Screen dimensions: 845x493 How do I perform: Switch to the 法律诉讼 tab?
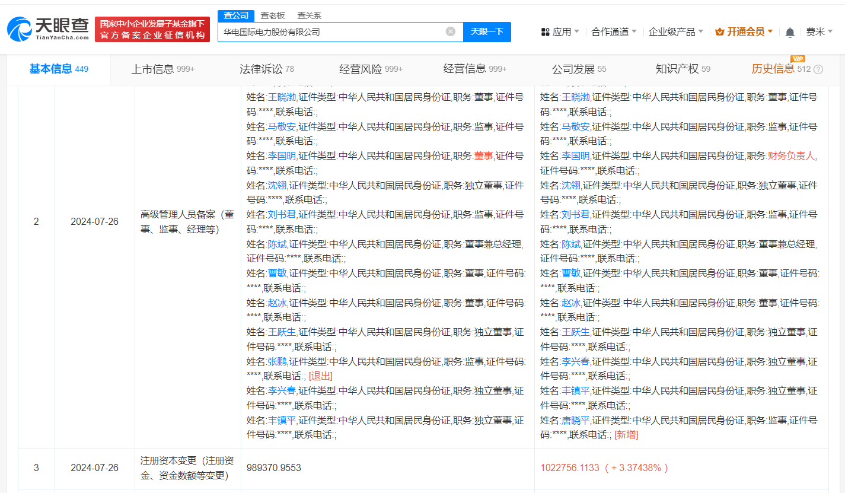point(266,69)
